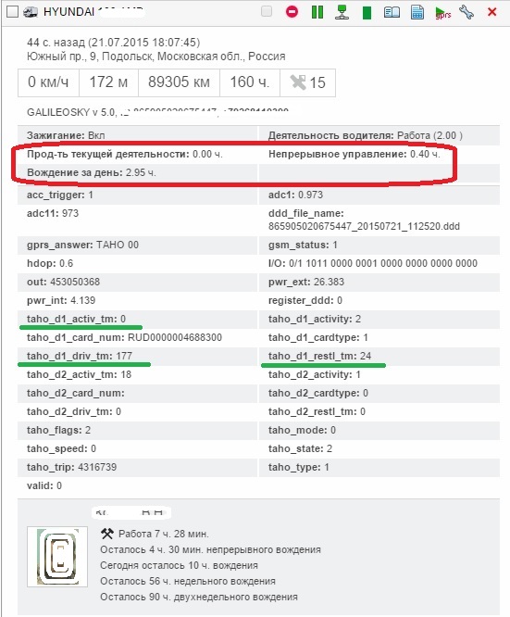
Task: Click the taho_d1_card_num value RUD0000004688300
Action: pos(175,337)
